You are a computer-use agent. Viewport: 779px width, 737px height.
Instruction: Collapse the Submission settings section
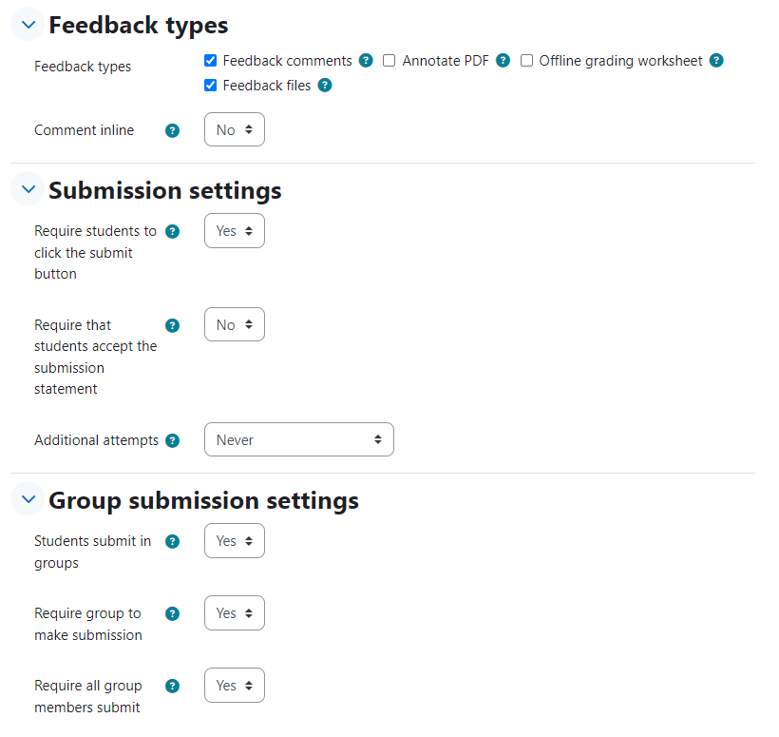(x=28, y=189)
